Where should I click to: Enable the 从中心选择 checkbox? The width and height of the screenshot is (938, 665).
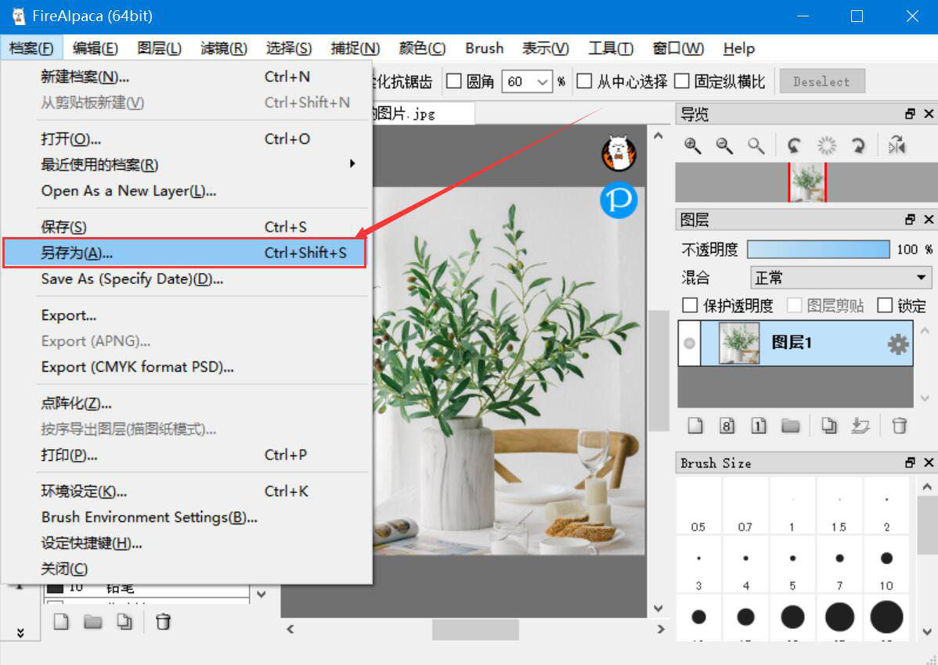click(584, 81)
